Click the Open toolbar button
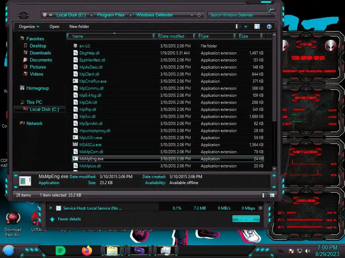The height and width of the screenshot is (258, 345). point(54,27)
